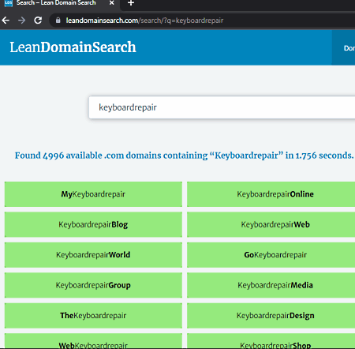Image resolution: width=355 pixels, height=349 pixels.
Task: Reload the page with the refresh icon
Action: tap(38, 21)
